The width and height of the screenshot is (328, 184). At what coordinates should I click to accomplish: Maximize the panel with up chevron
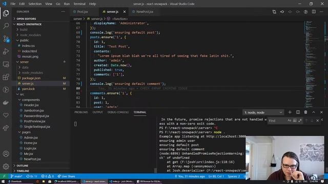point(314,112)
